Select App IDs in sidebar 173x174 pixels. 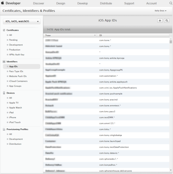tap(22, 67)
